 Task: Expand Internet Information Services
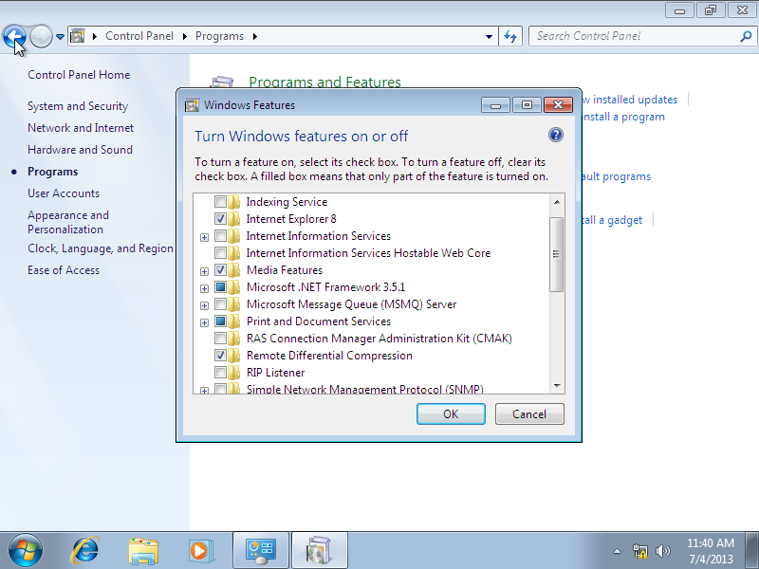[206, 236]
